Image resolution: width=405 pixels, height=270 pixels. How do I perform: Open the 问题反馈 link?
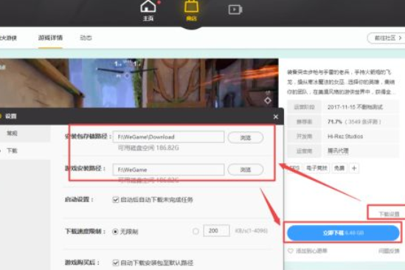[389, 251]
